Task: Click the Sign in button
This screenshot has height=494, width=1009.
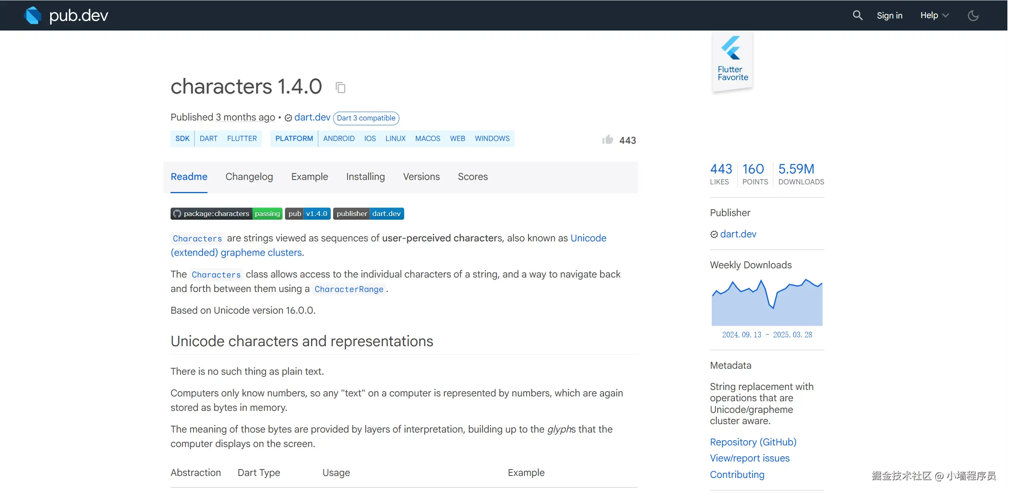Action: pos(890,15)
